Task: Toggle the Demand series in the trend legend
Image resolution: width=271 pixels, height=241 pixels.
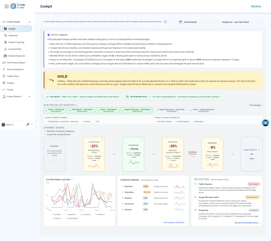Action: point(56,214)
